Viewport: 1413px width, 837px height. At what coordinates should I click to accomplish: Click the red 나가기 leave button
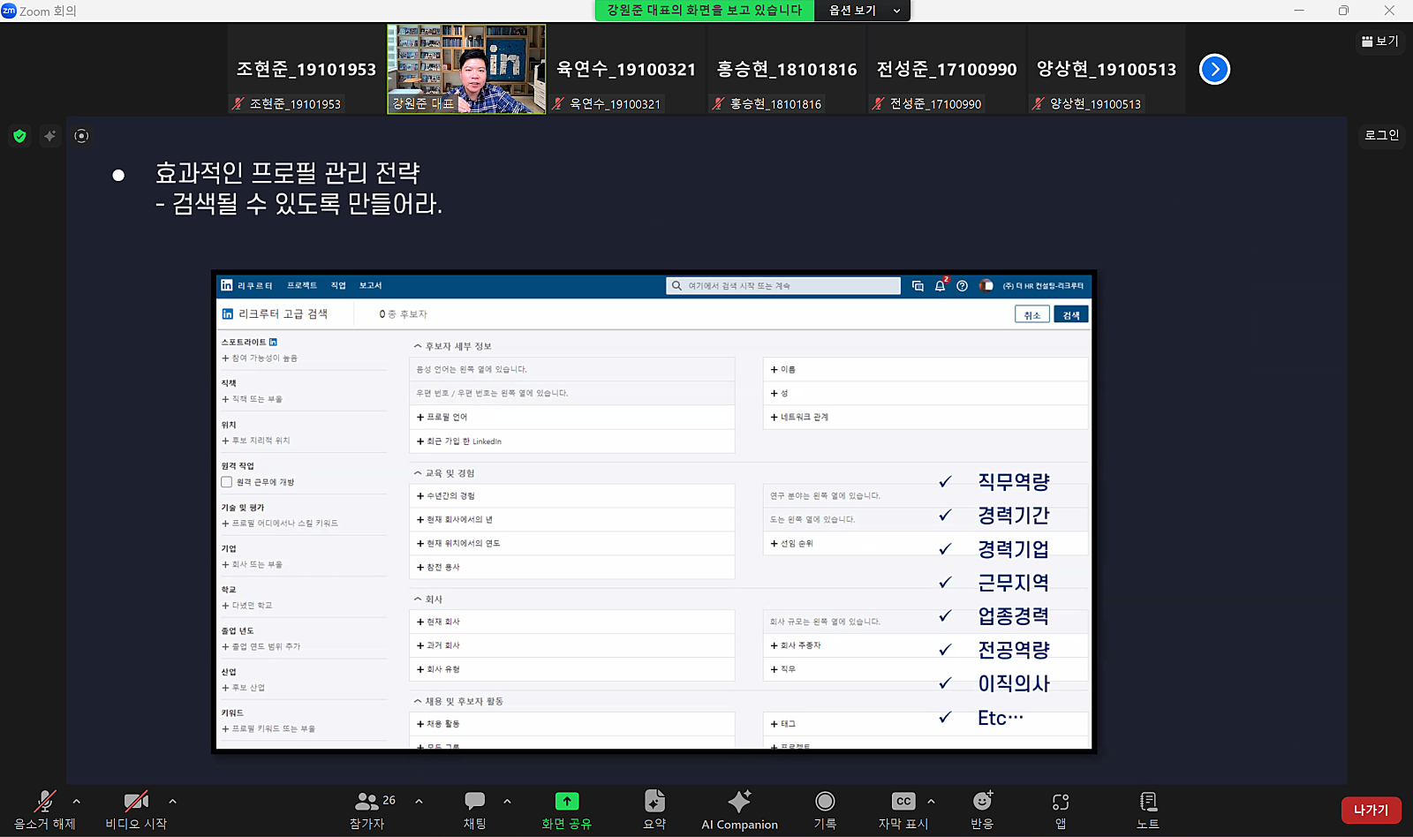1371,810
